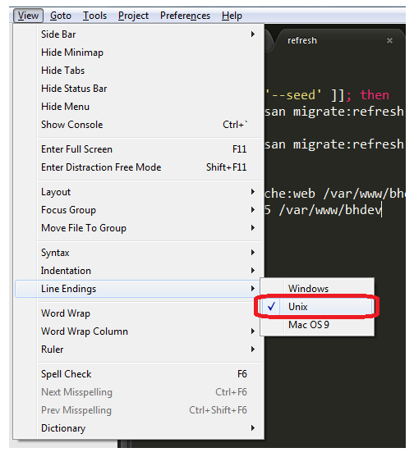
Task: Toggle Word Wrap option
Action: pyautogui.click(x=139, y=313)
